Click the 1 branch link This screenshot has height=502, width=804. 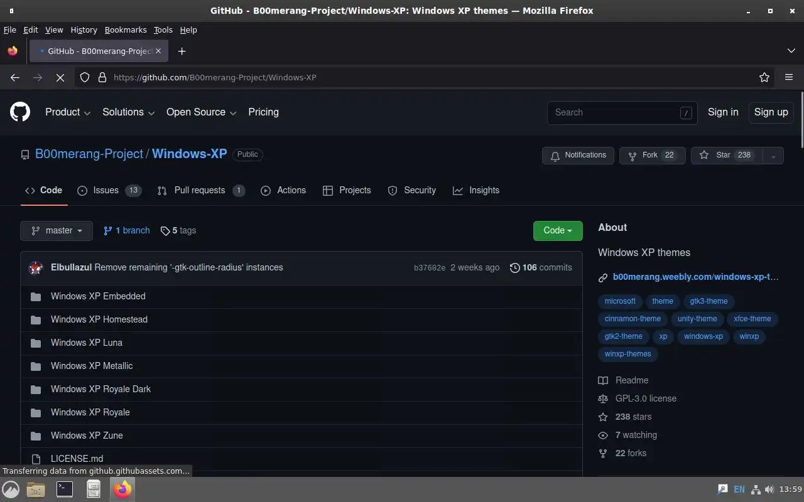(x=127, y=230)
